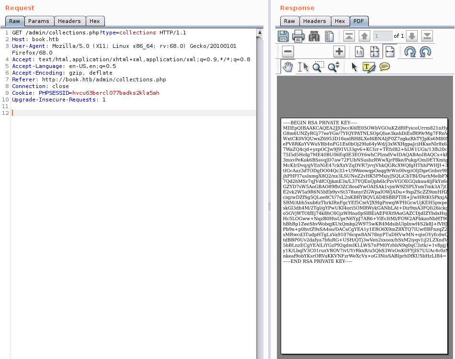Click the Referer header line

89,79
